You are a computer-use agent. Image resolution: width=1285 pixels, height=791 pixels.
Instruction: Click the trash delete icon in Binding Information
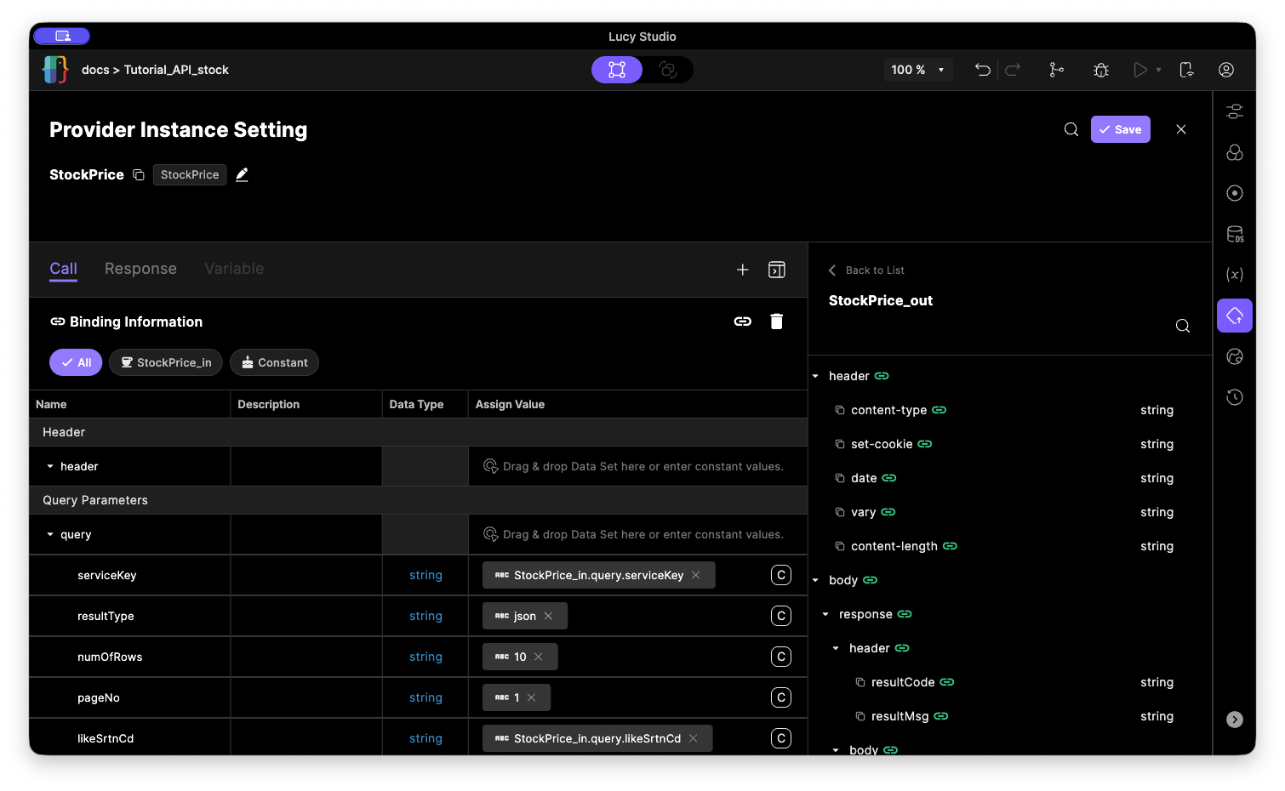pyautogui.click(x=777, y=322)
